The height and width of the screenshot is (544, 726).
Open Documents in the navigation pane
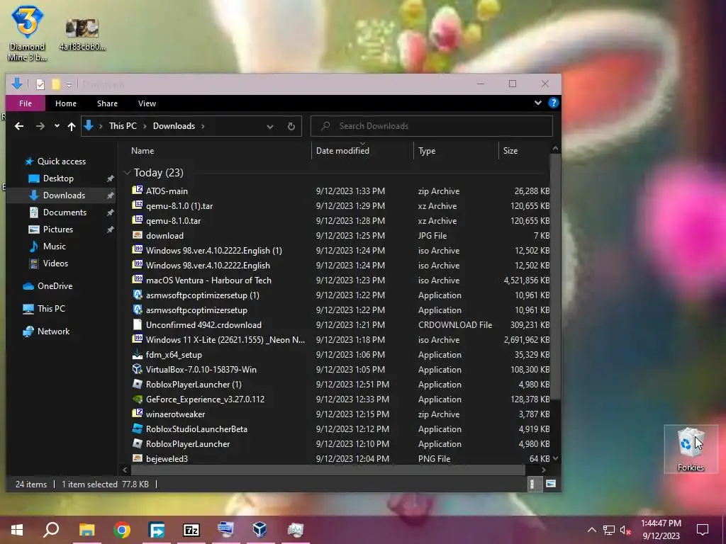tap(65, 212)
